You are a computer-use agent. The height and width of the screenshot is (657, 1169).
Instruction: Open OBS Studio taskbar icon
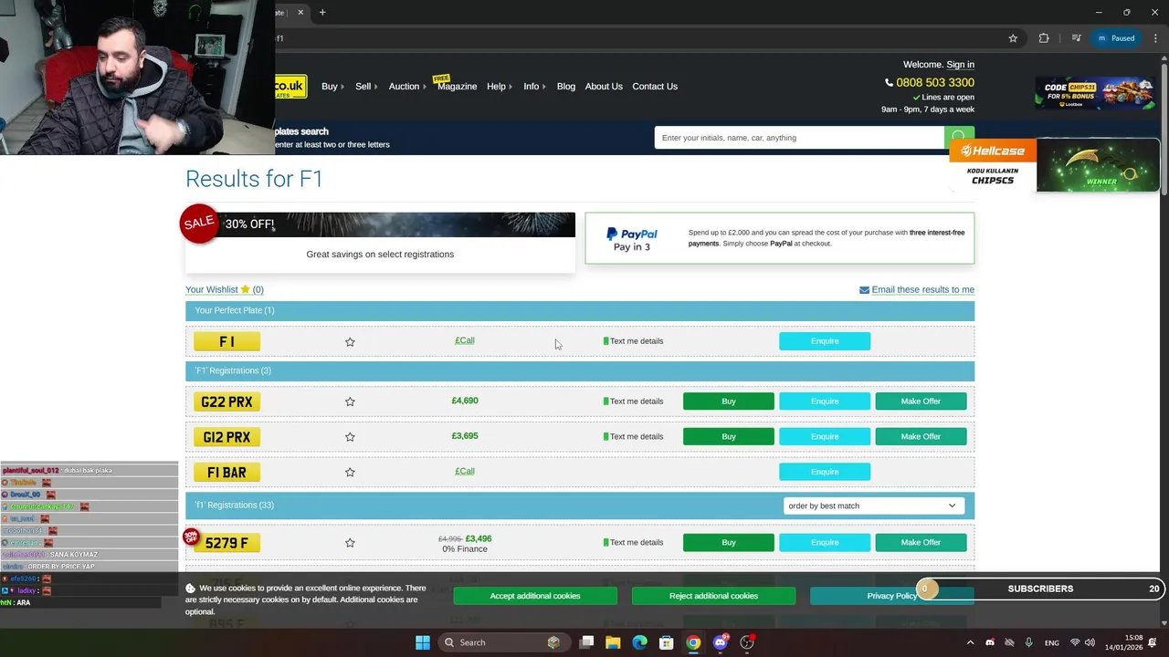(747, 642)
